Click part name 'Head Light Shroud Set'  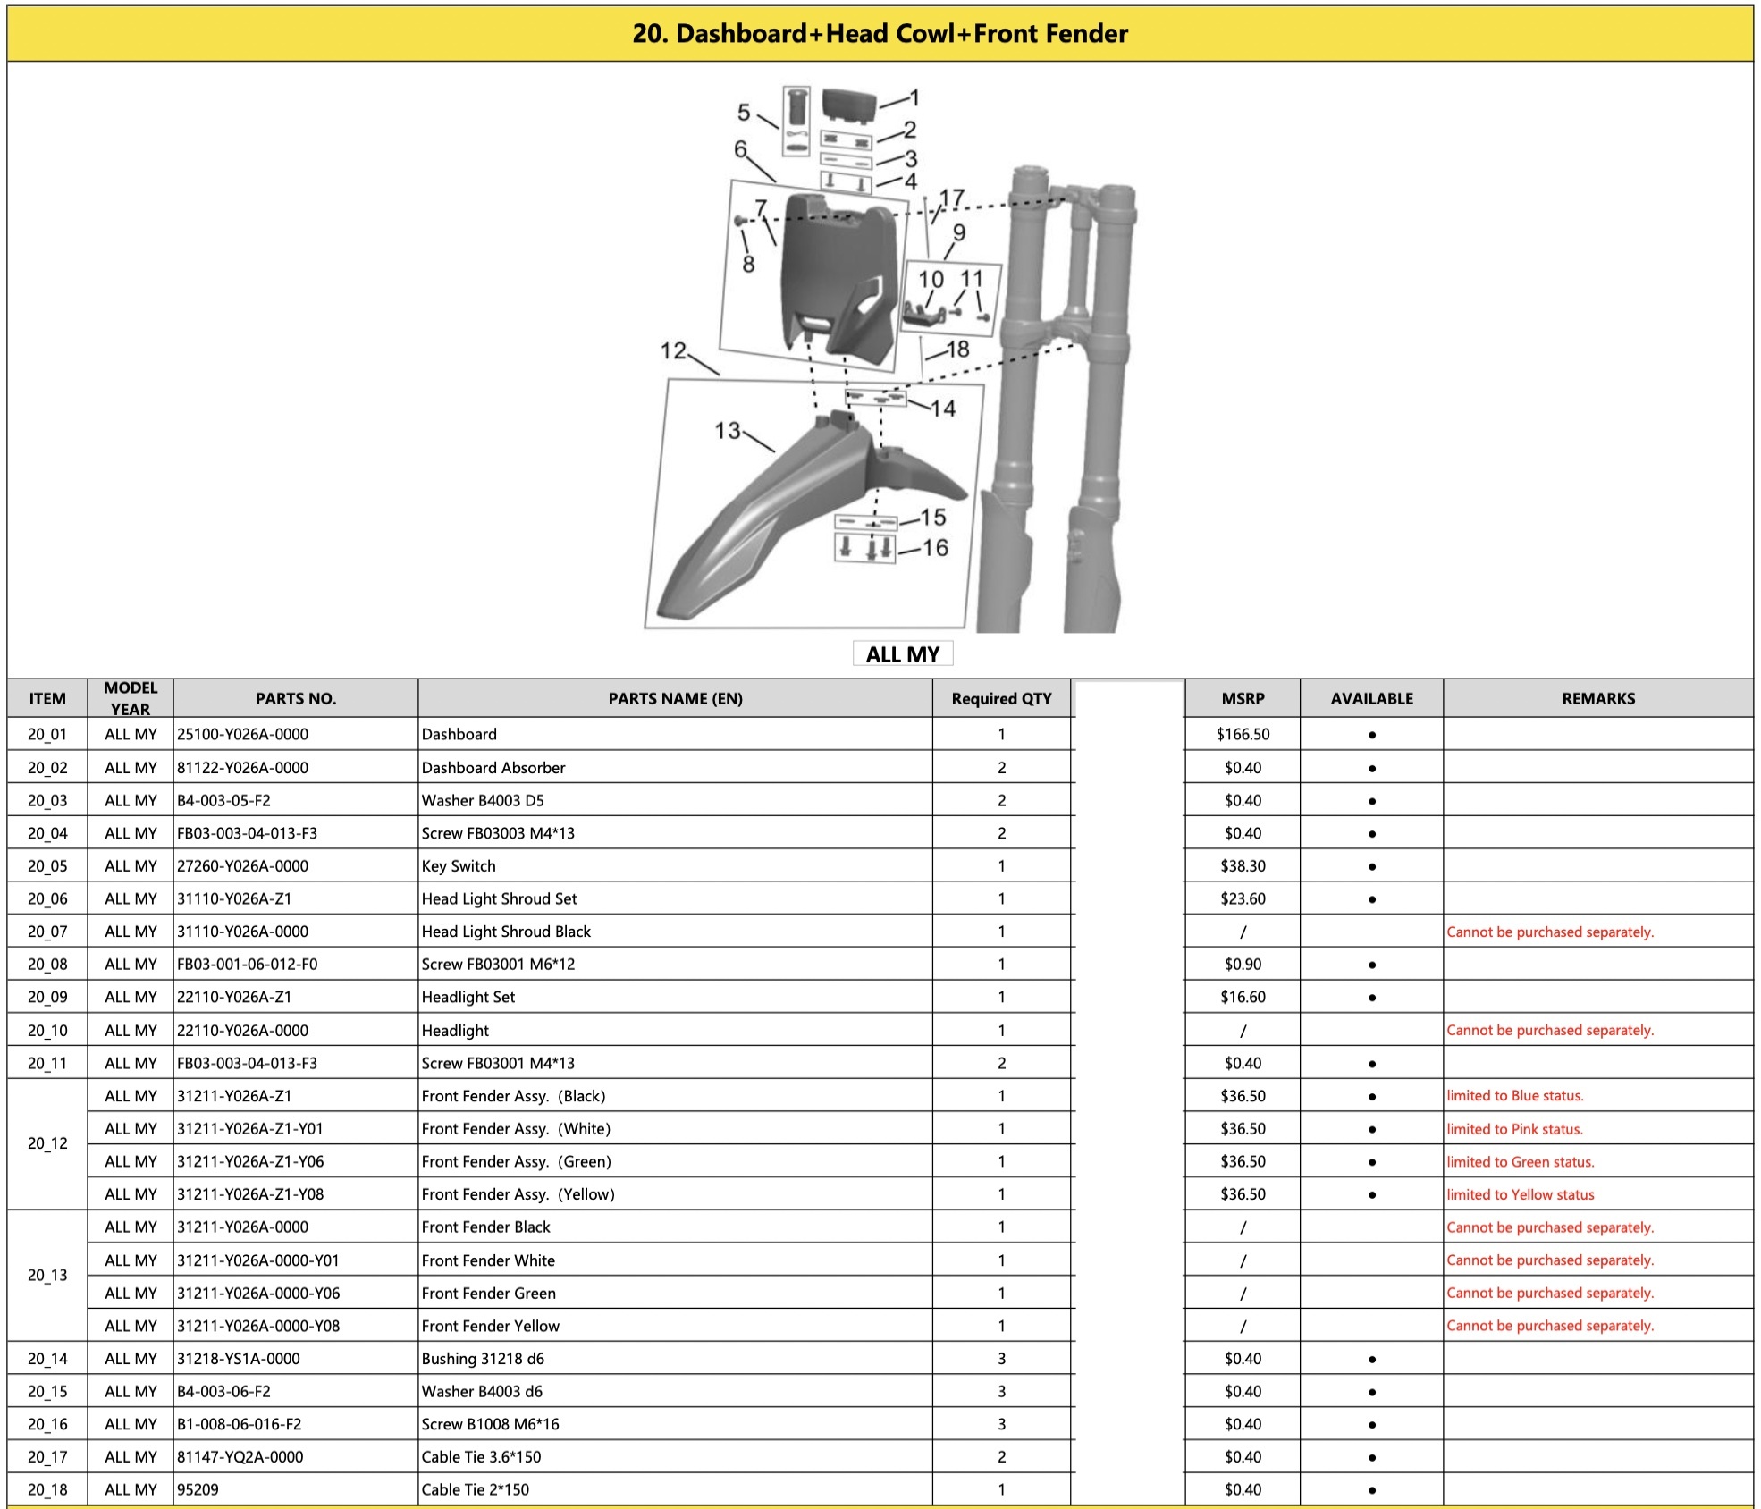tap(499, 898)
